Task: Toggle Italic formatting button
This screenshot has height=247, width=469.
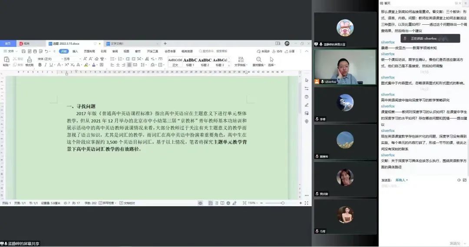Action: click(x=46, y=65)
